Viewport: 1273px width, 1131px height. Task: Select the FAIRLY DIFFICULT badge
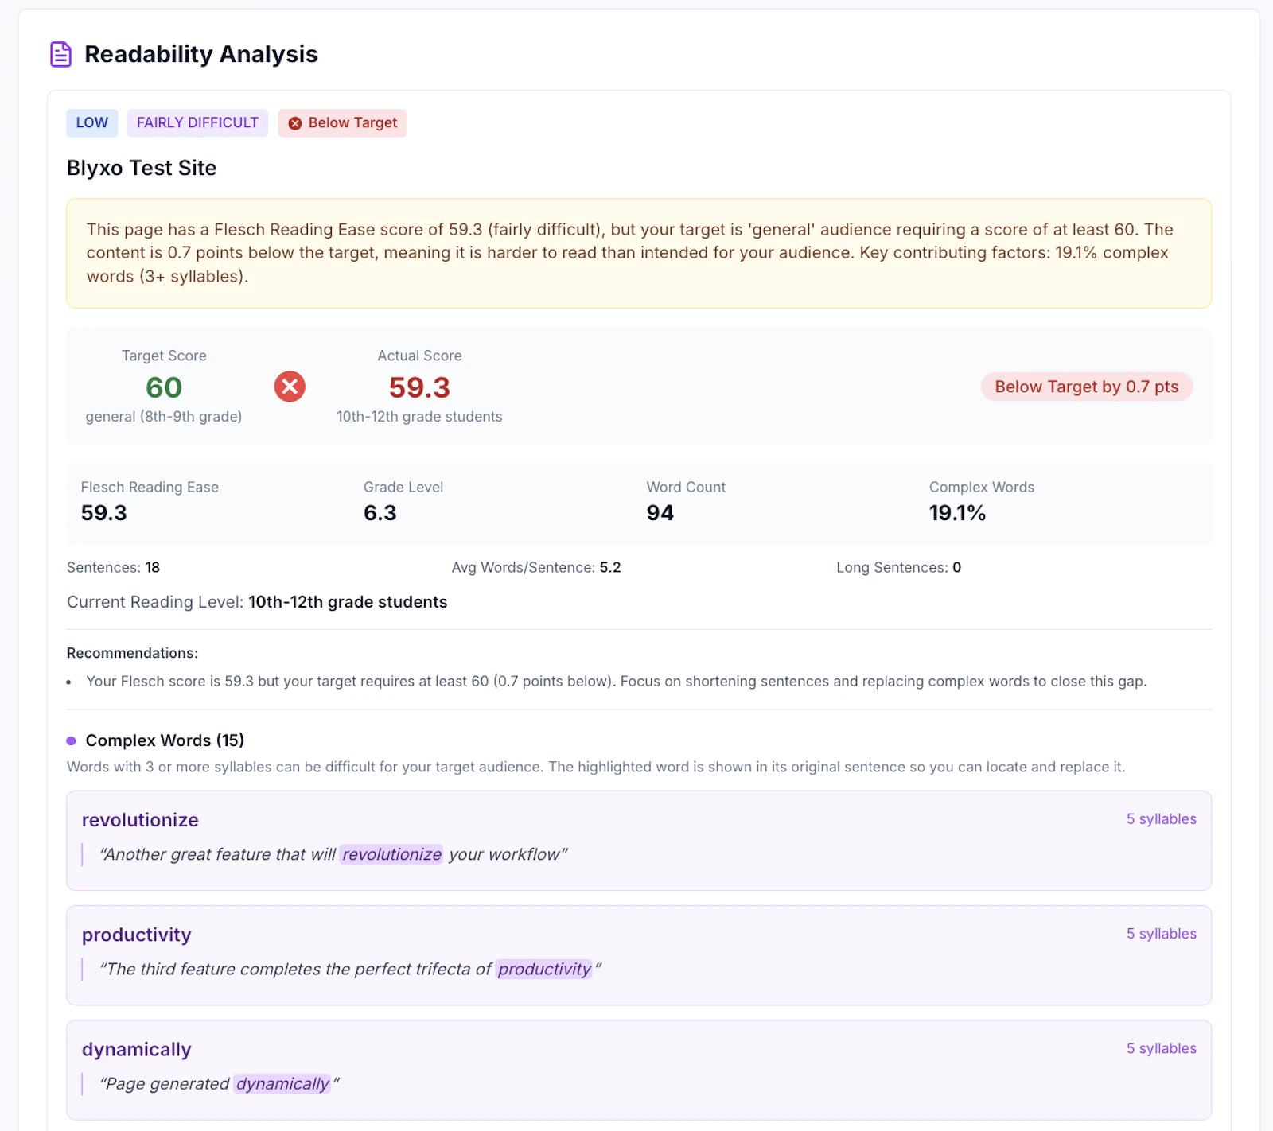coord(197,122)
